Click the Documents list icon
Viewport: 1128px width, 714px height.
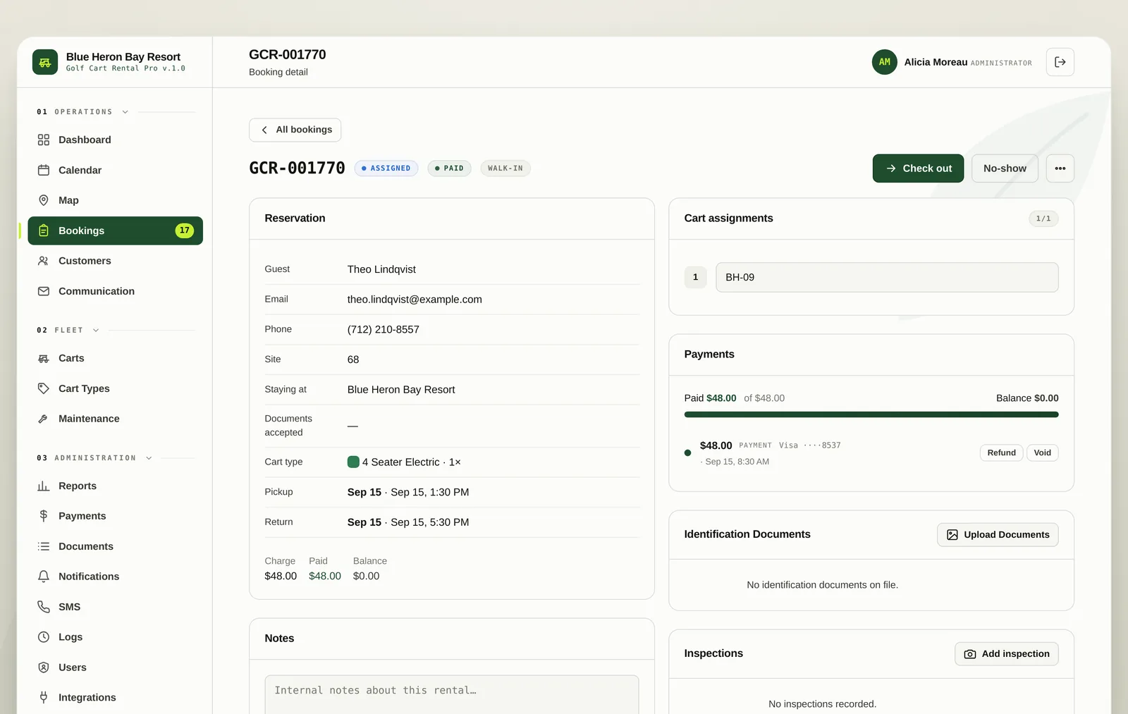pyautogui.click(x=44, y=546)
